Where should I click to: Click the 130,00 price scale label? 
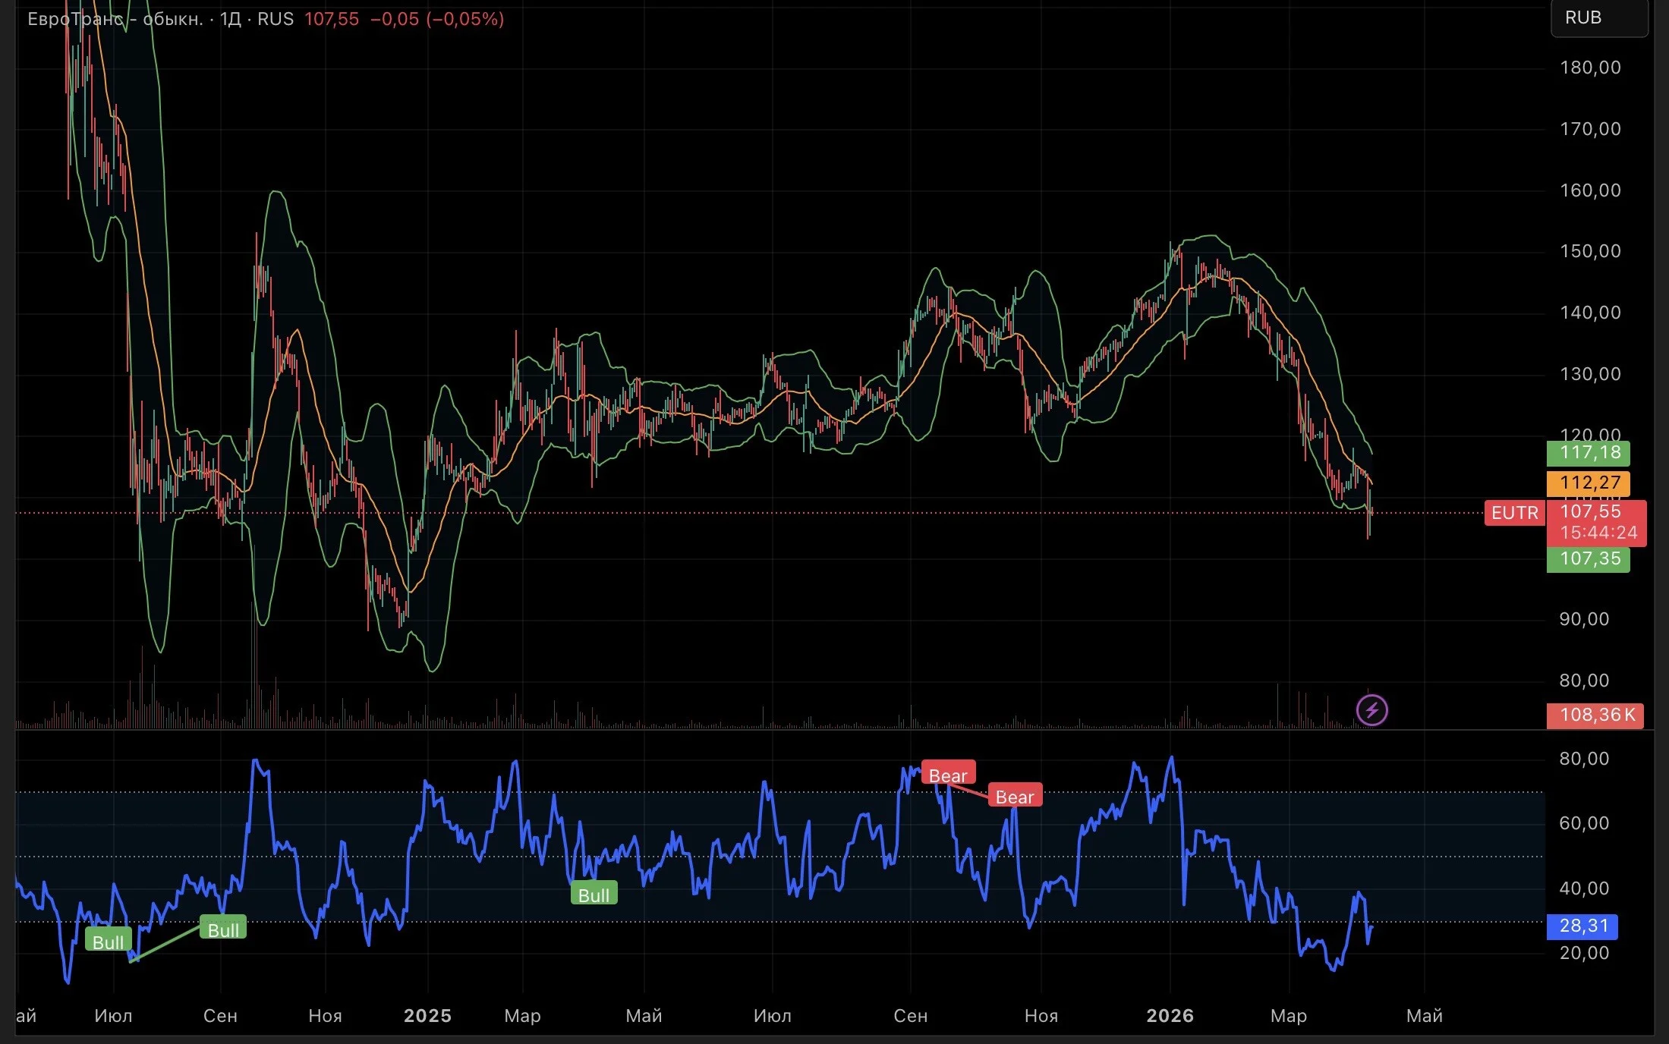1590,374
